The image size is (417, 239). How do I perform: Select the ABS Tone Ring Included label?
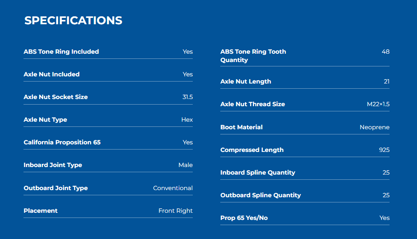pyautogui.click(x=61, y=52)
